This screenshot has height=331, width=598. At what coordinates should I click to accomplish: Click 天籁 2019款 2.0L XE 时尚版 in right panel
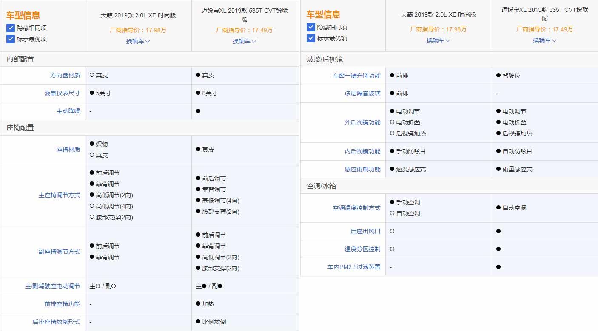(x=439, y=14)
